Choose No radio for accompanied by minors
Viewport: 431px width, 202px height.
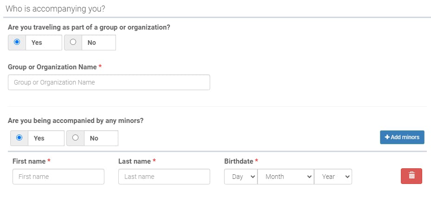(x=75, y=138)
